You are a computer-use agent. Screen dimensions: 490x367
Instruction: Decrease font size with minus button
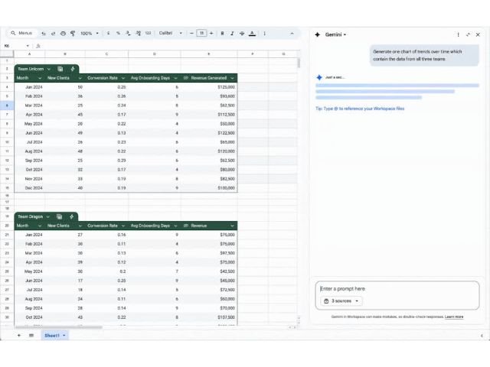(191, 33)
